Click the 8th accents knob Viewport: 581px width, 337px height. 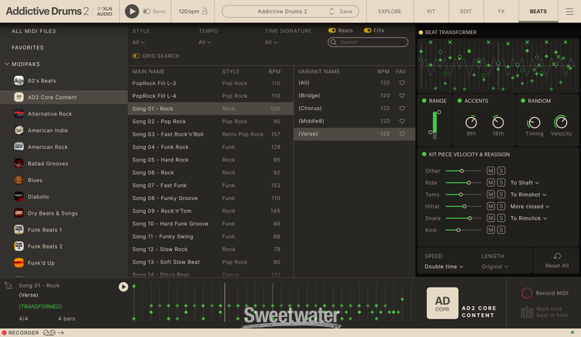click(471, 122)
